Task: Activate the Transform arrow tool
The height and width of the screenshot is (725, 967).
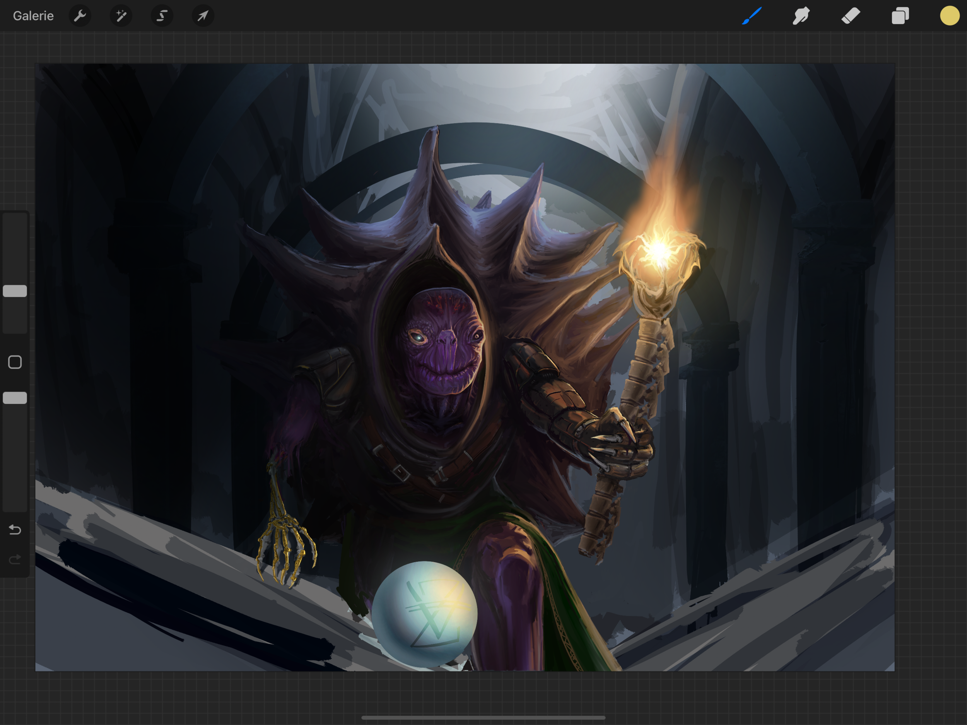Action: tap(203, 16)
